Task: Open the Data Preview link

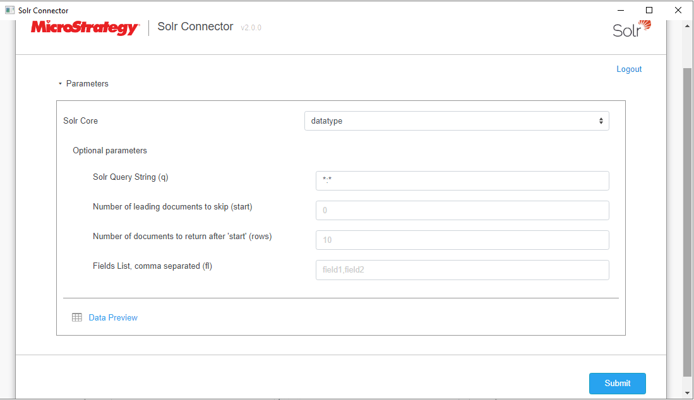Action: pos(113,317)
